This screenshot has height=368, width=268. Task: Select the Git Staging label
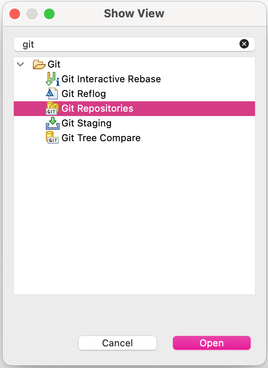(x=86, y=123)
